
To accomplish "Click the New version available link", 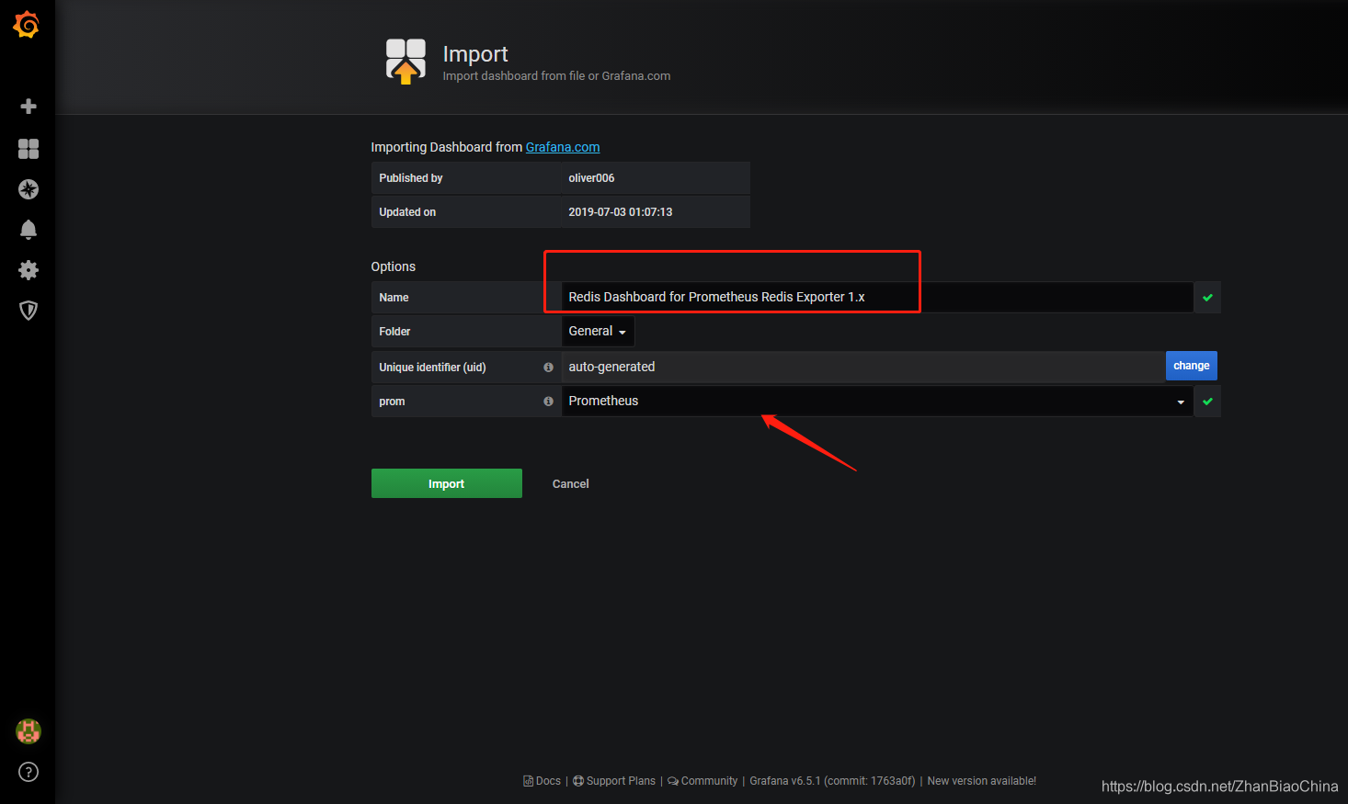I will (981, 781).
